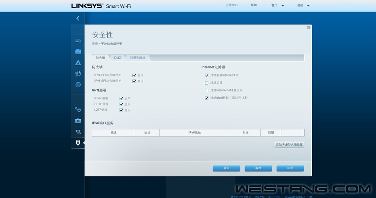
Task: Enable the 过滤组播 checkbox
Action: pos(207,83)
